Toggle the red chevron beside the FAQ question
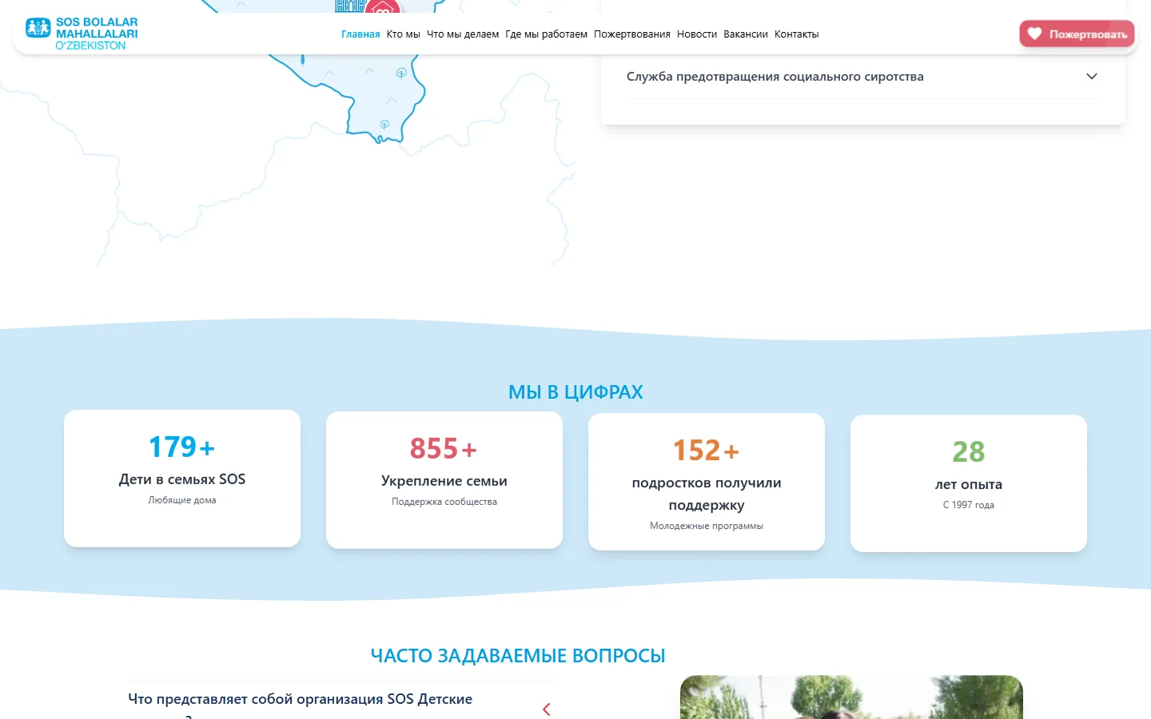 (x=547, y=709)
